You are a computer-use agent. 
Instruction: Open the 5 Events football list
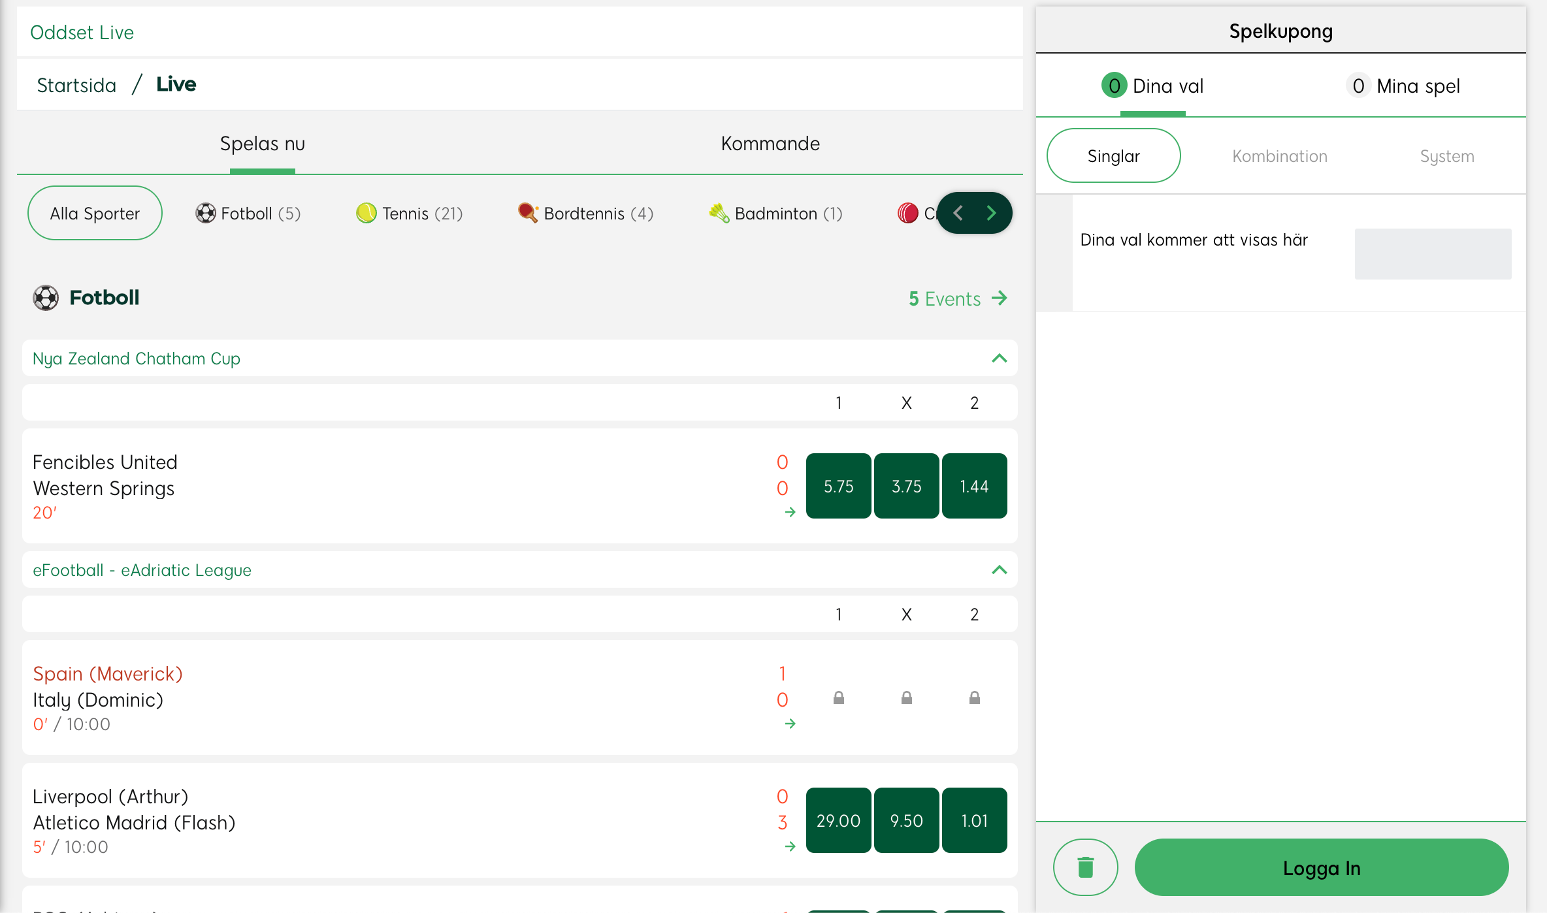pos(957,298)
